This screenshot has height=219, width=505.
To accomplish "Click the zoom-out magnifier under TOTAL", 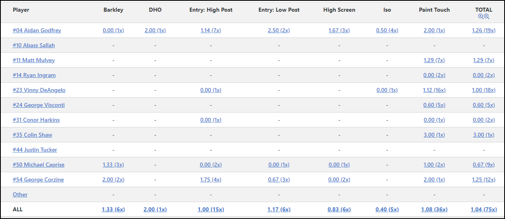I will (x=486, y=17).
